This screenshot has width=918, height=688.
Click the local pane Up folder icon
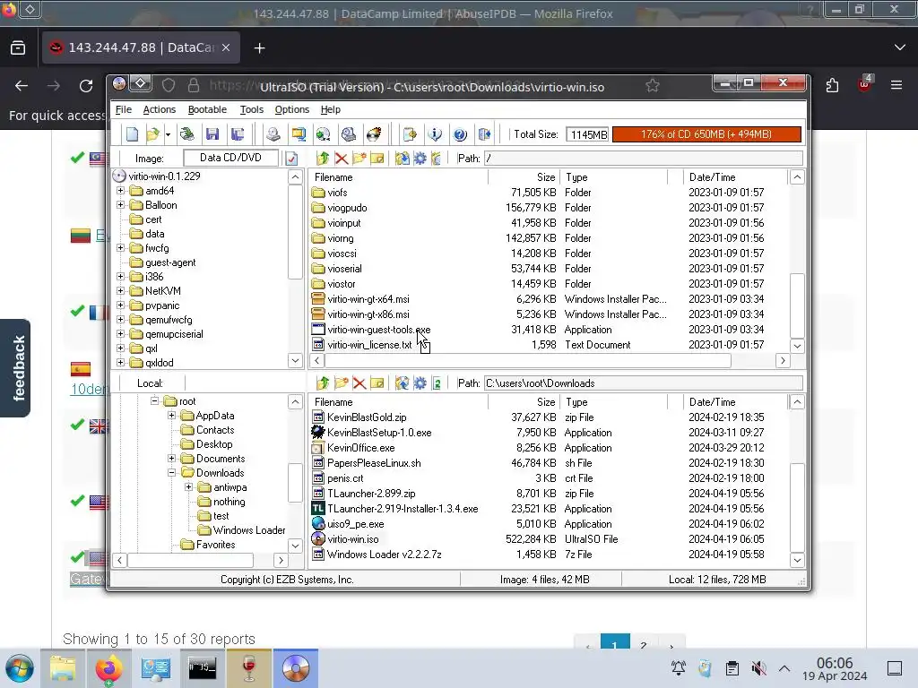[x=323, y=383]
